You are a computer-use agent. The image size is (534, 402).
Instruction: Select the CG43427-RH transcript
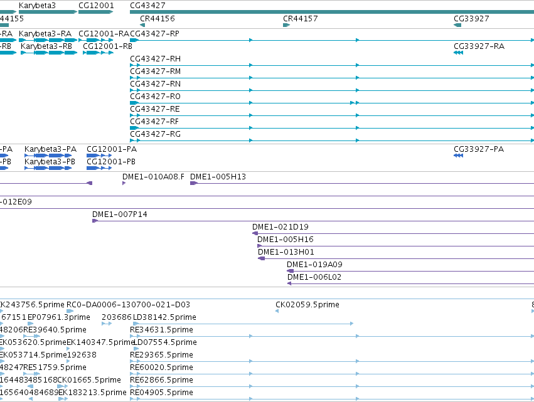[332, 65]
